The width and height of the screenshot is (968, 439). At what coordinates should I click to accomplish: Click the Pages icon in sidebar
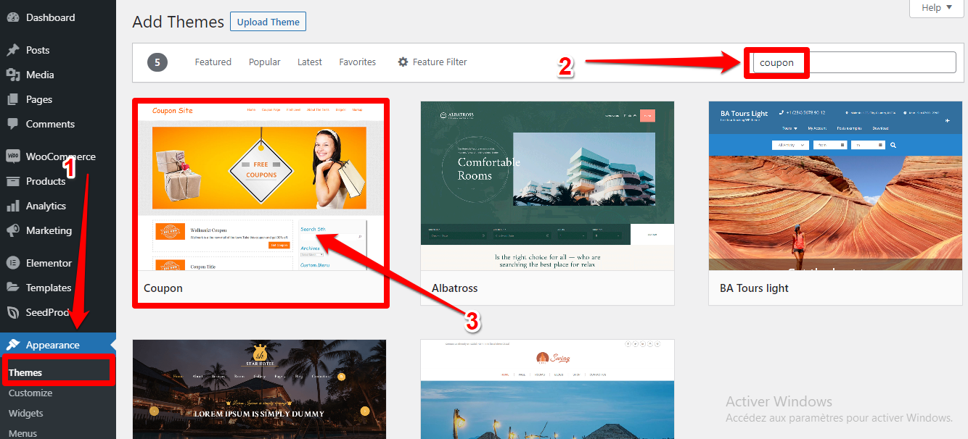coord(12,99)
